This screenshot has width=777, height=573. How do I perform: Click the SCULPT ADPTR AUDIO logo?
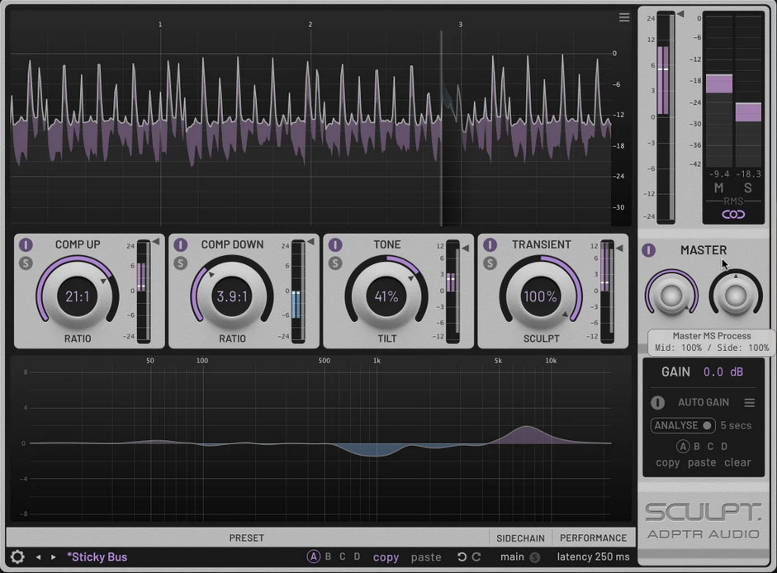tap(704, 521)
